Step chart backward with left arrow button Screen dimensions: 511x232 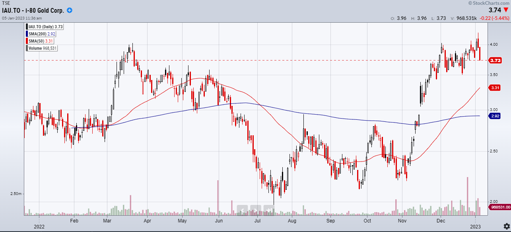coord(243,209)
